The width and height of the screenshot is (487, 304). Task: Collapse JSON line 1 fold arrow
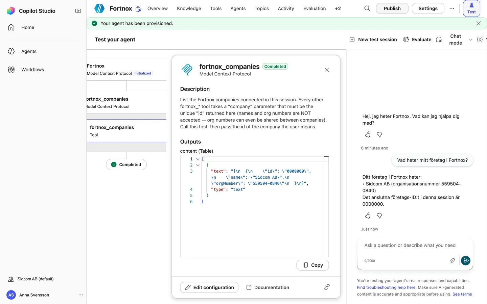click(x=198, y=159)
